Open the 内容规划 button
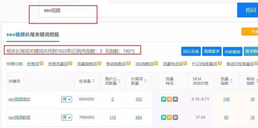 (232, 52)
